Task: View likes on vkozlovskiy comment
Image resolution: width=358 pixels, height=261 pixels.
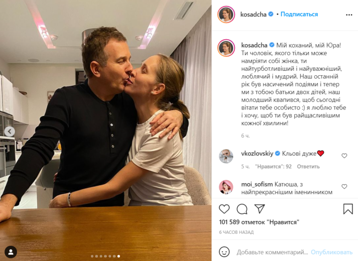Action: click(273, 167)
